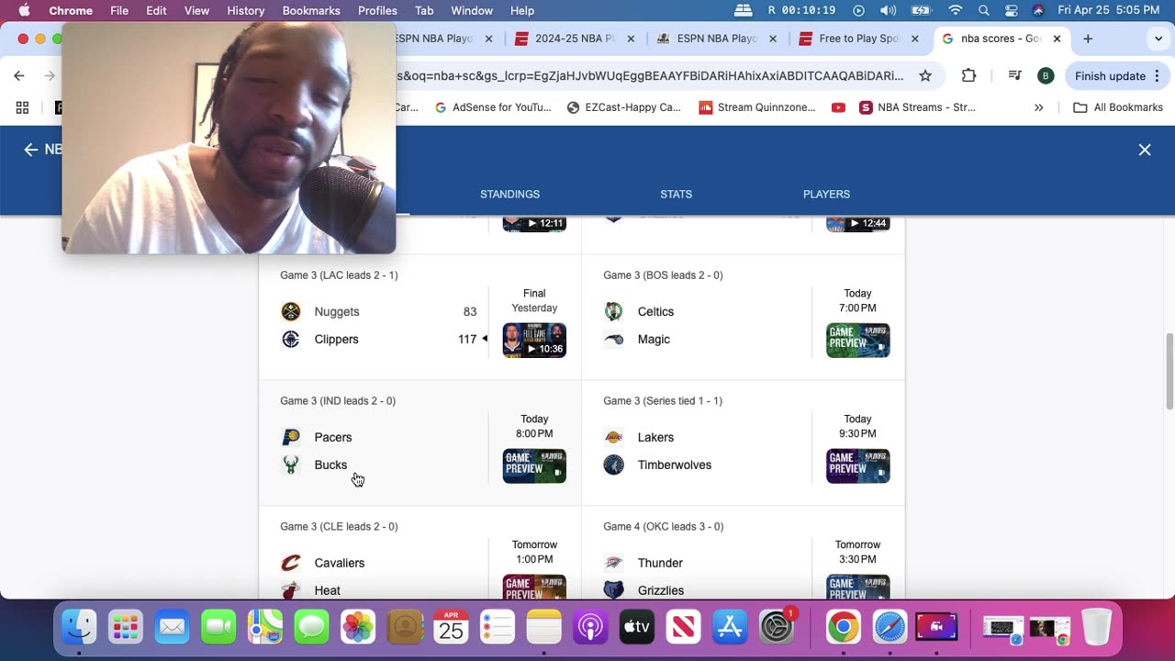Select the Nuggets team row

coord(379,311)
